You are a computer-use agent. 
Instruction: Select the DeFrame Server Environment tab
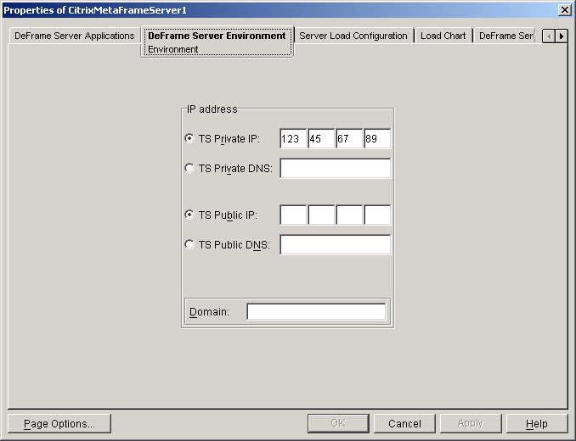coord(217,42)
